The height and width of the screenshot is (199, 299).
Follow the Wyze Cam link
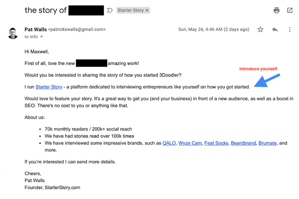190,143
